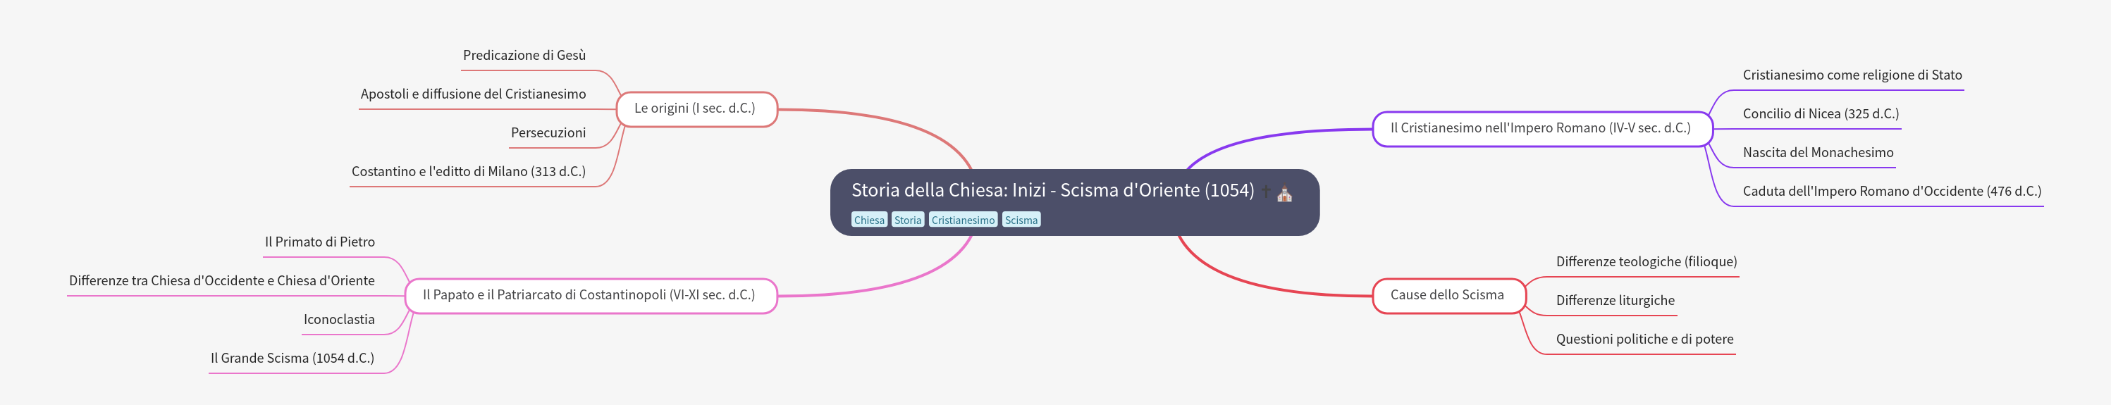Viewport: 2111px width, 405px height.
Task: Click the Persecuzioni leaf item
Action: (x=548, y=133)
